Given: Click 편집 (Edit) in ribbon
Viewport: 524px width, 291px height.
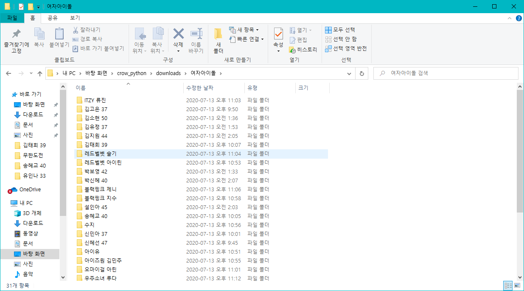Looking at the screenshot, I should tap(298, 40).
